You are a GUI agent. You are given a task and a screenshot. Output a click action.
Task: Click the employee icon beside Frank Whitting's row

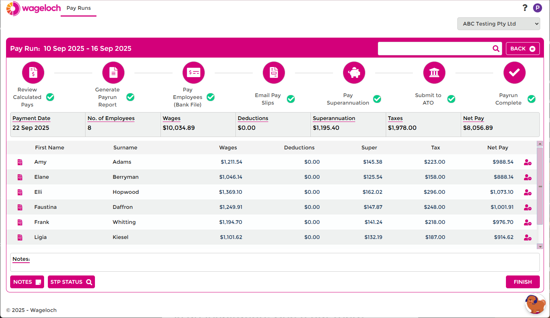click(527, 222)
